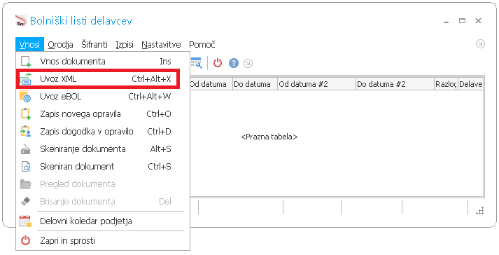Click the Delavec column header

click(x=471, y=84)
